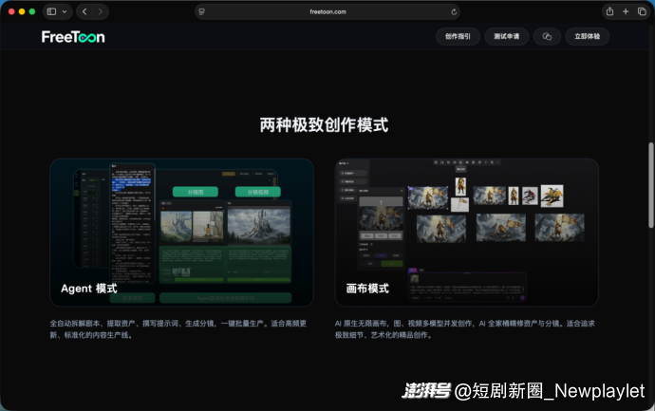Viewport: 655px width, 411px height.
Task: Open 测试申请 in the site header
Action: coord(507,37)
